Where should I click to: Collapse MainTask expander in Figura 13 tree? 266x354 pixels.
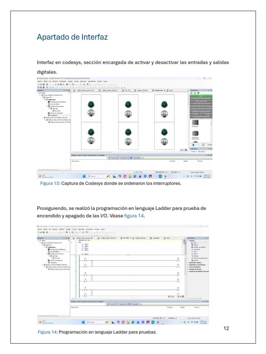pyautogui.click(x=49, y=109)
